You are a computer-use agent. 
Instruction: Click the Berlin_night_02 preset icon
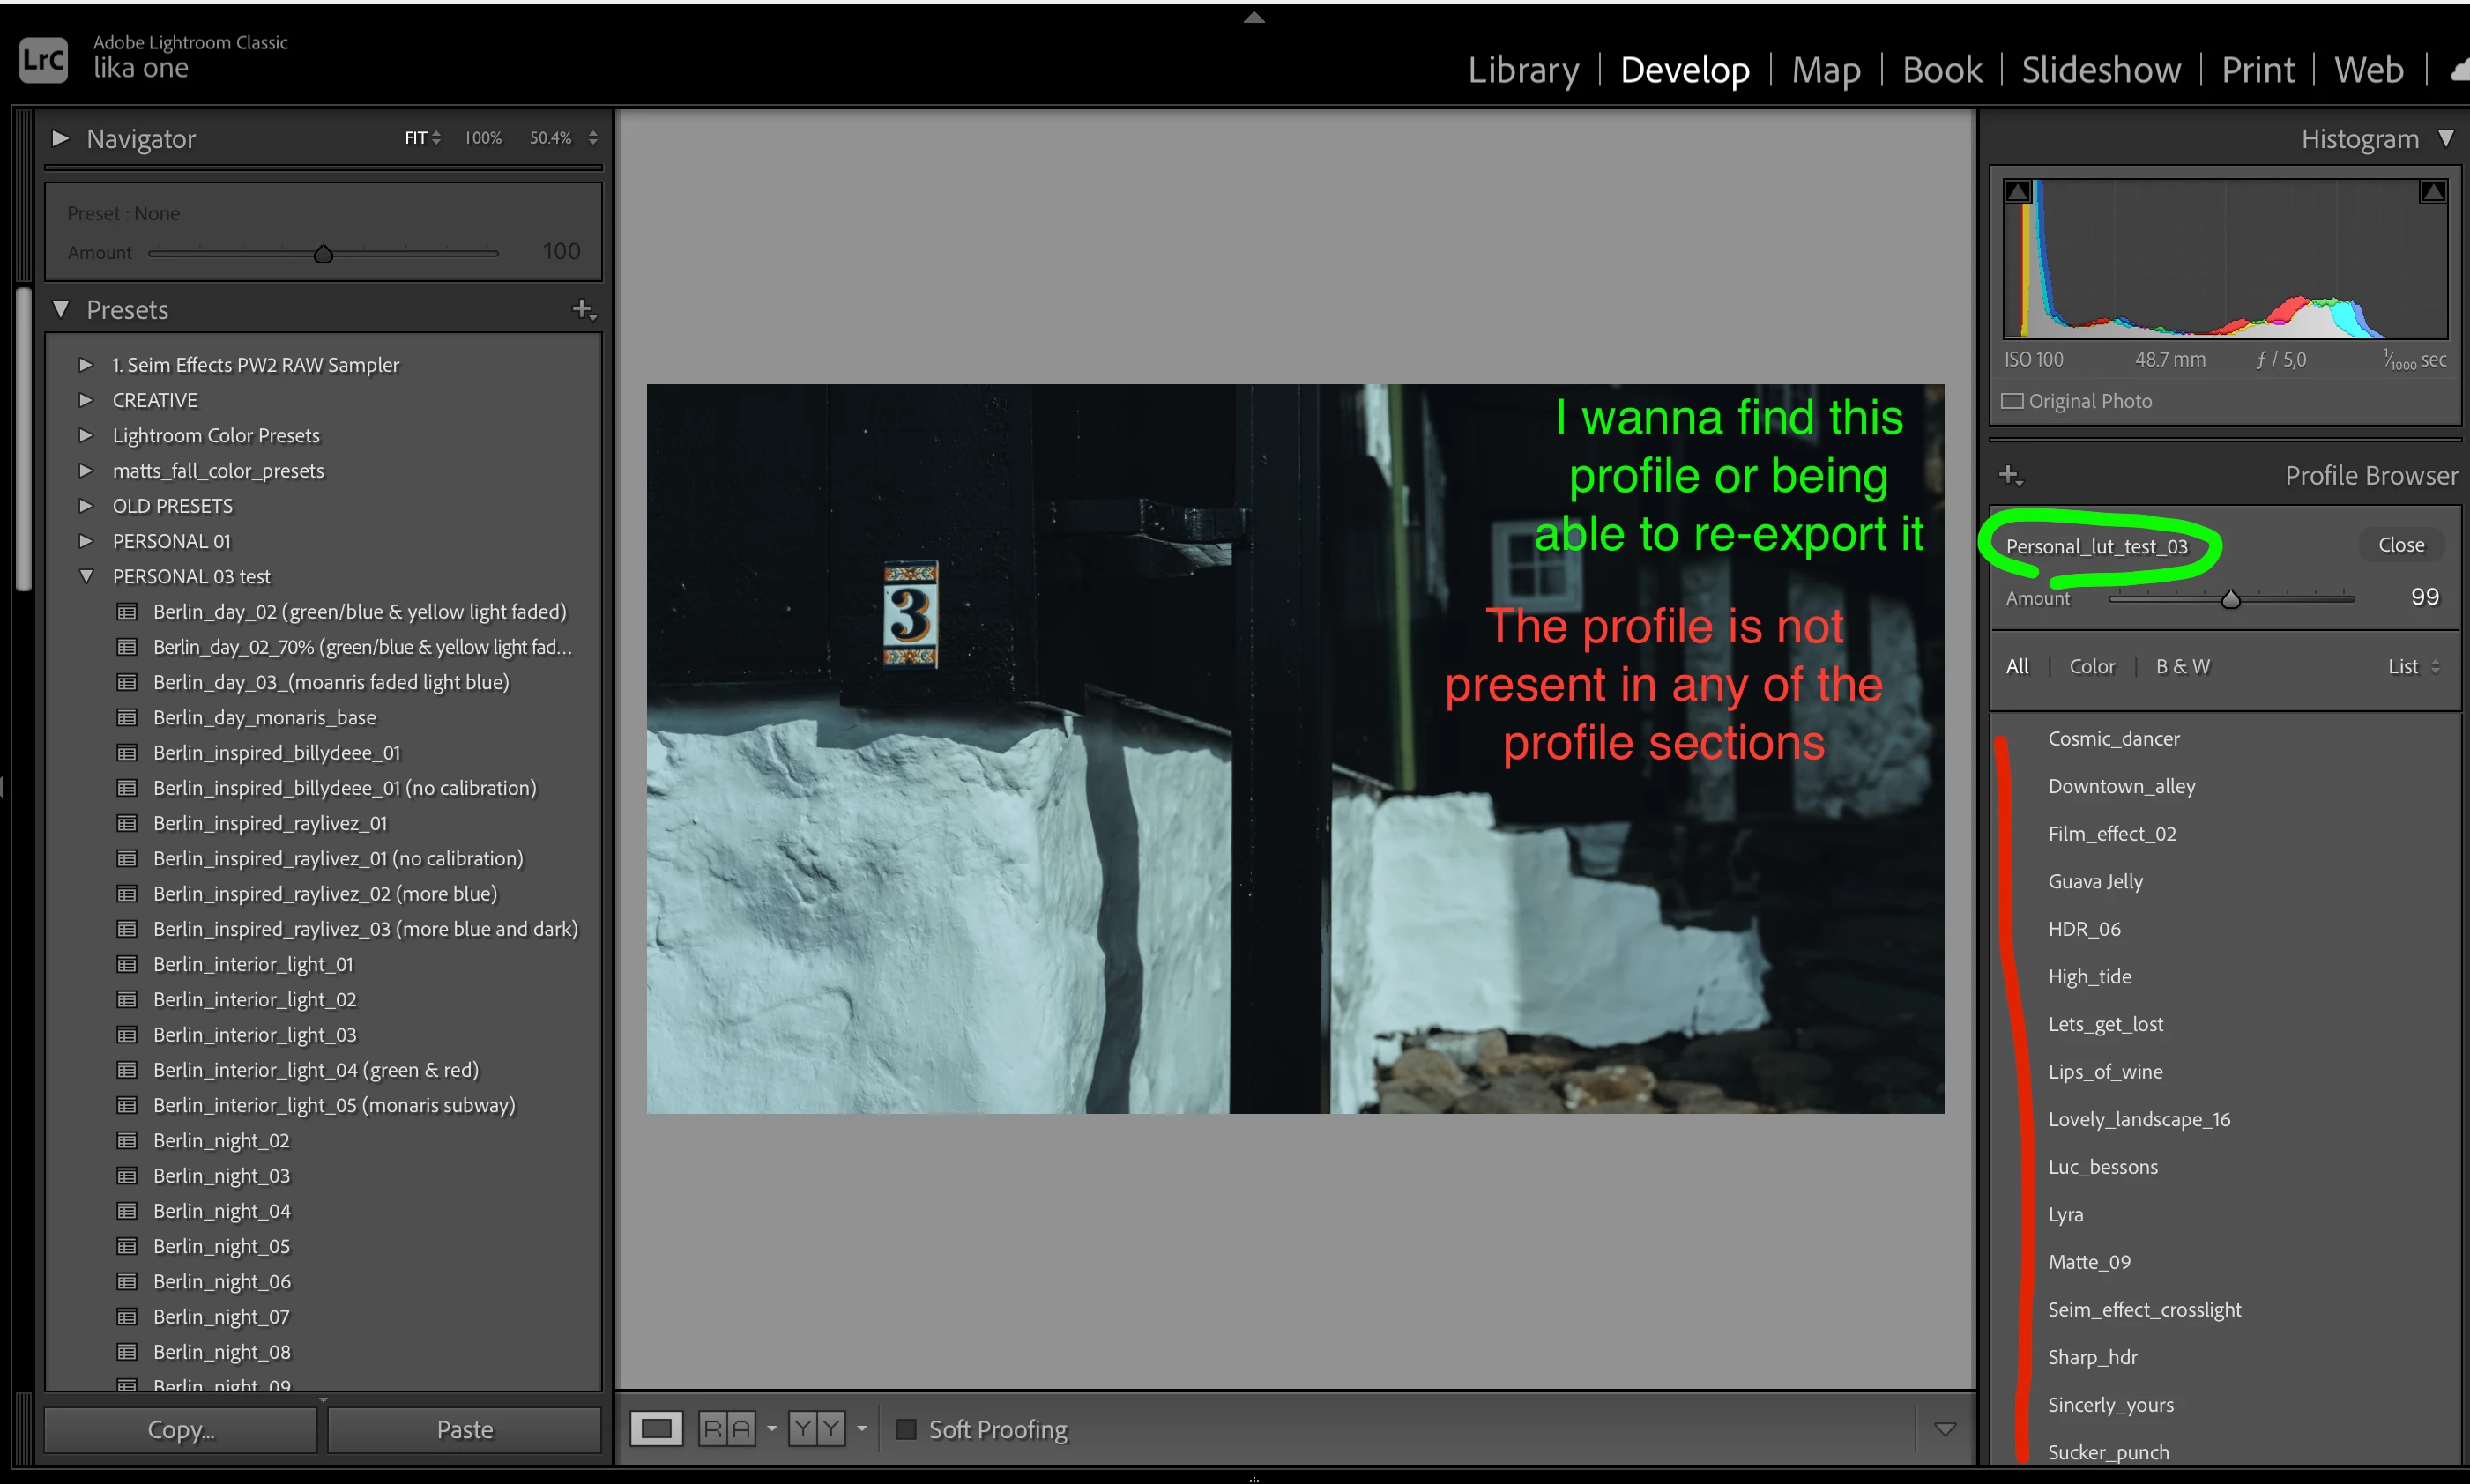(127, 1141)
